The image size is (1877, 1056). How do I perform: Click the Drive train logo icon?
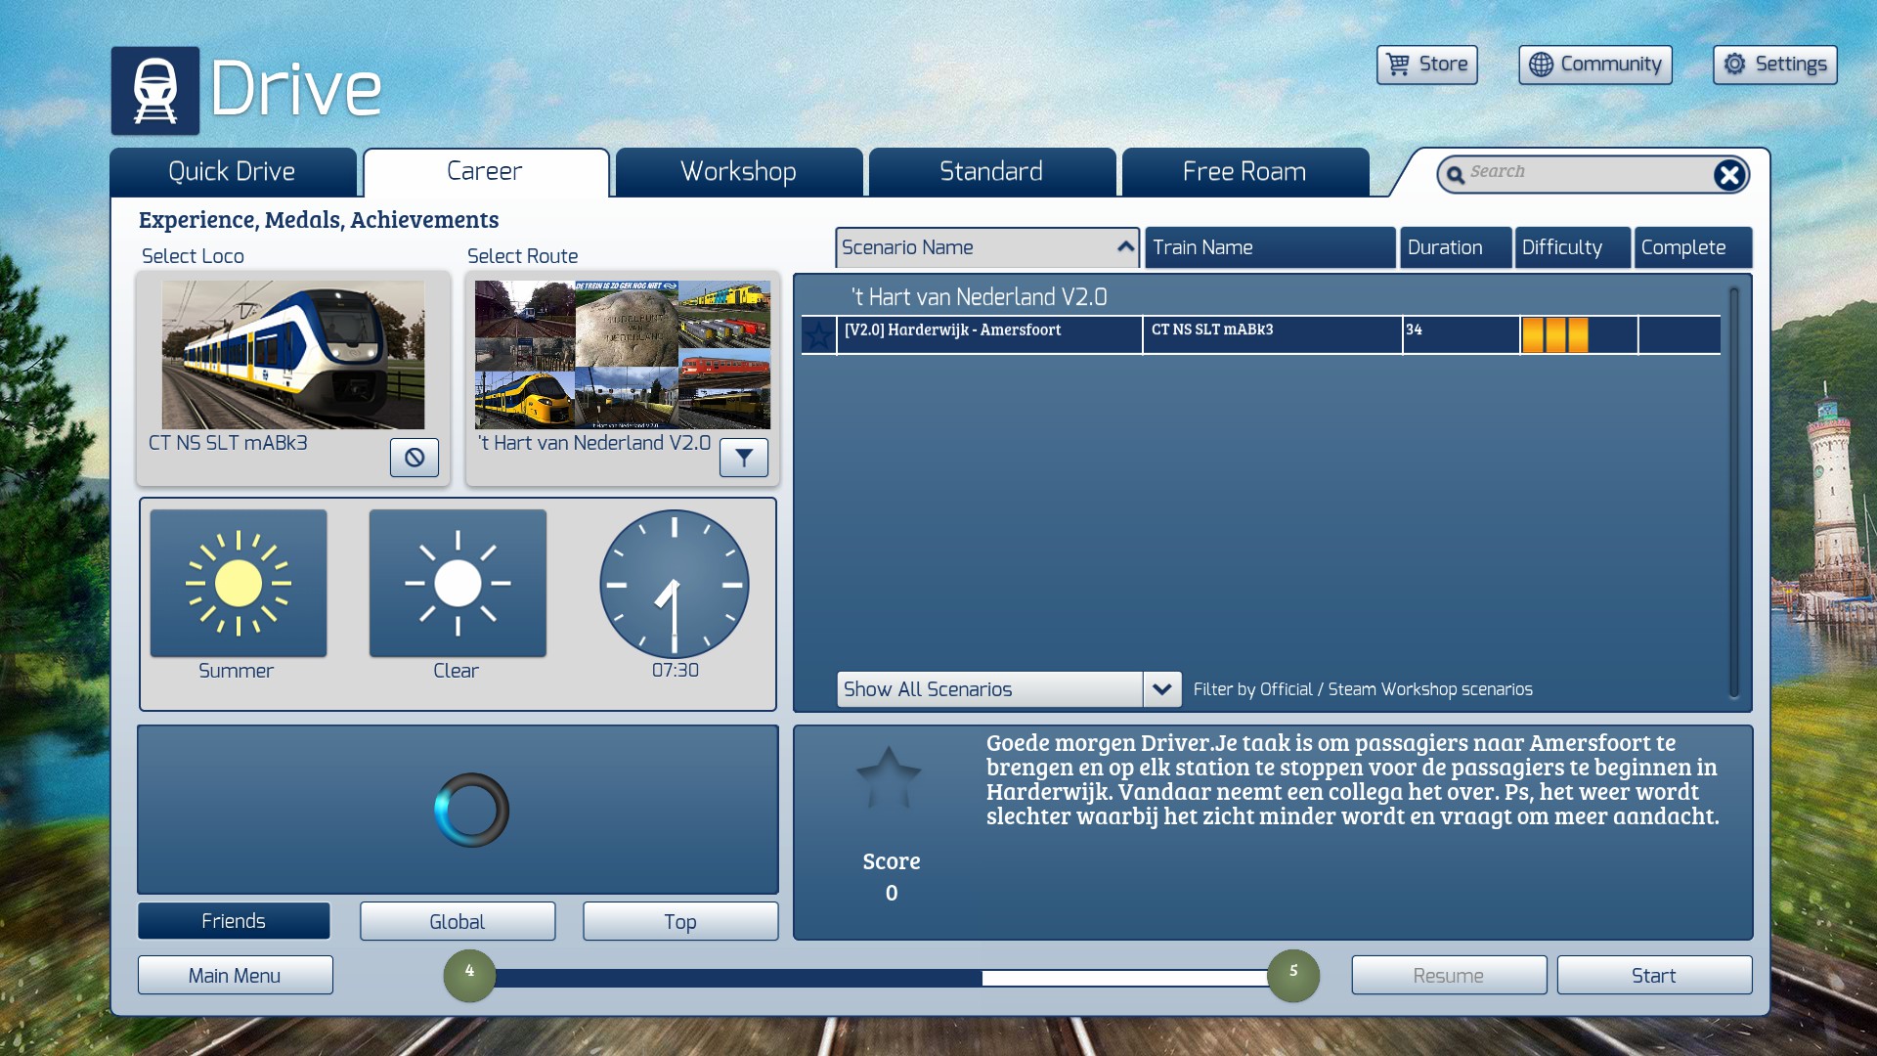click(x=154, y=90)
